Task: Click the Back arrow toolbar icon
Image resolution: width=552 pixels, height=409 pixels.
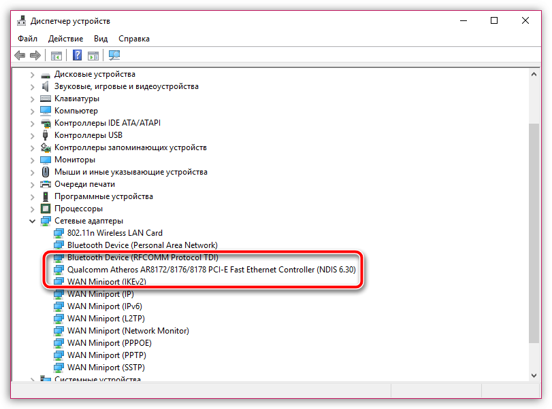Action: tap(20, 56)
